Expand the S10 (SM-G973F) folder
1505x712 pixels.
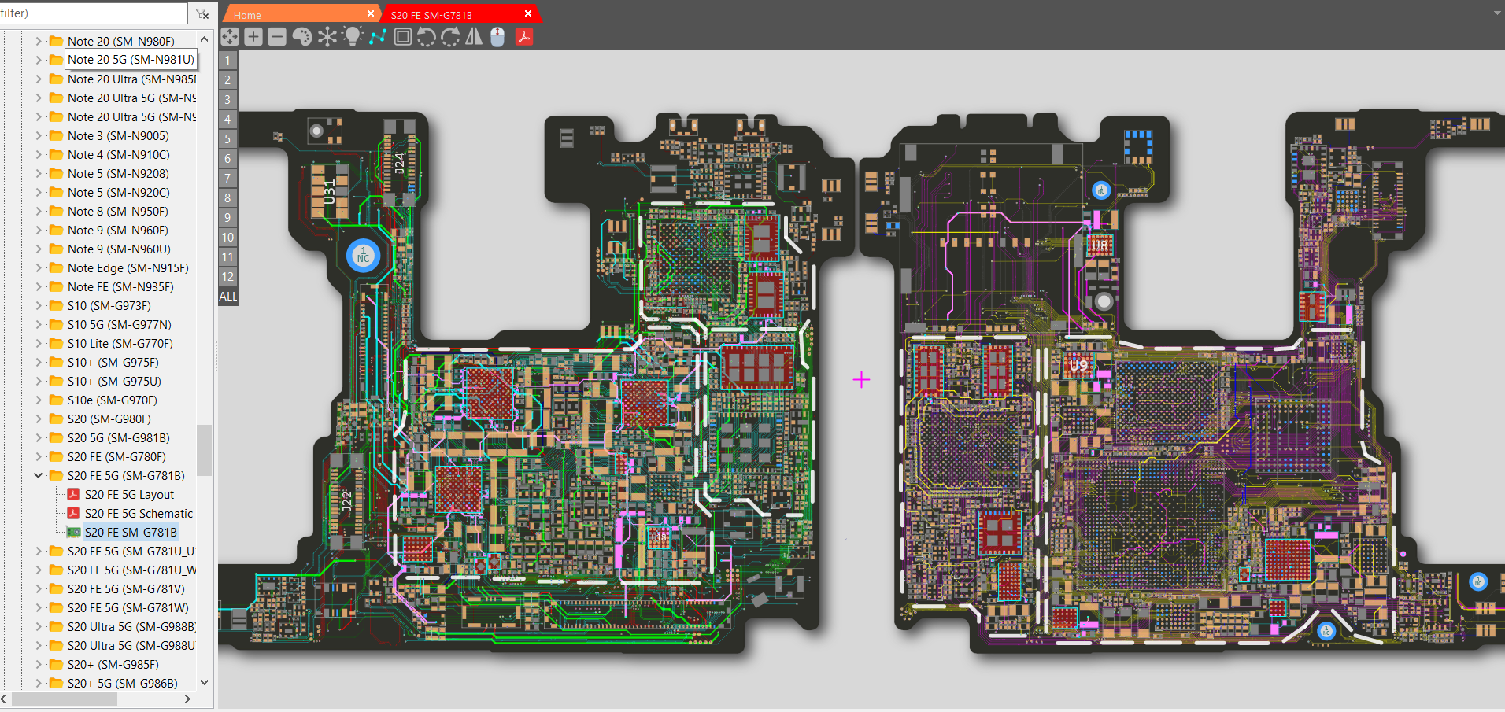click(x=38, y=305)
